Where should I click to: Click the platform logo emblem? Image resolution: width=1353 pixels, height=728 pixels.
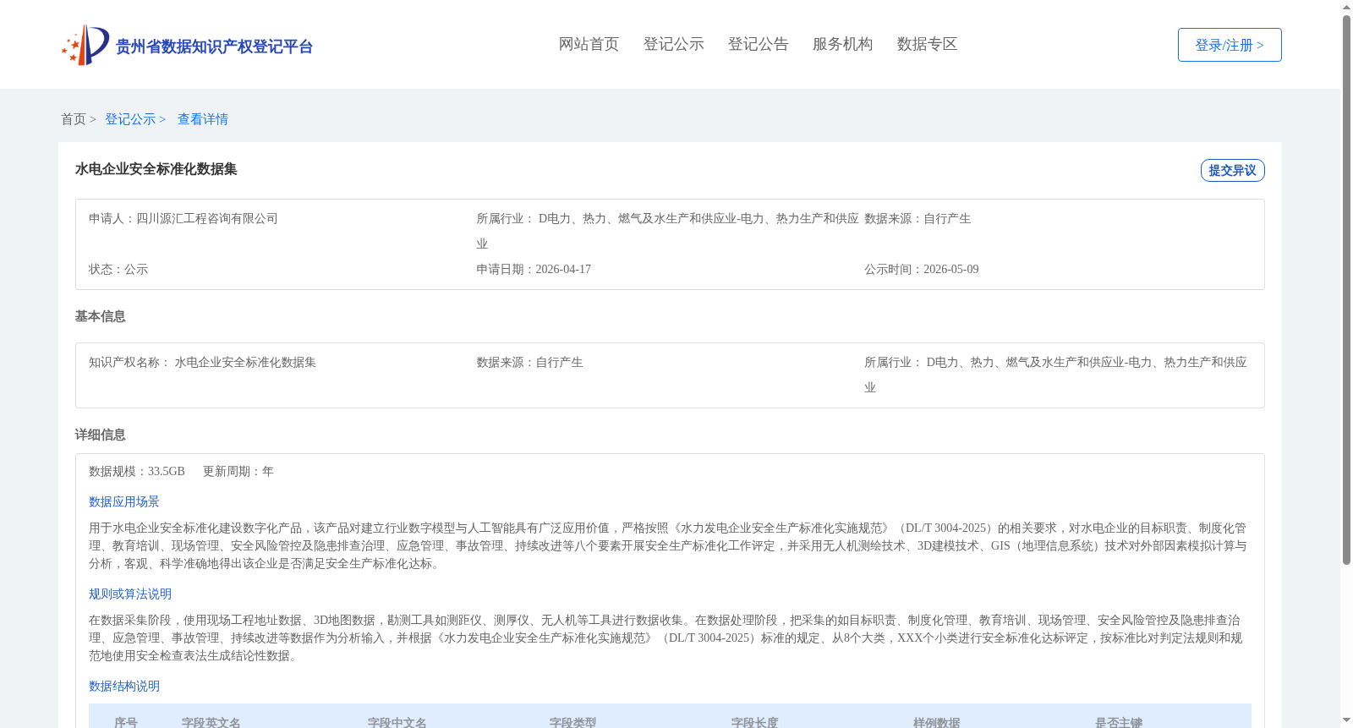click(x=85, y=45)
